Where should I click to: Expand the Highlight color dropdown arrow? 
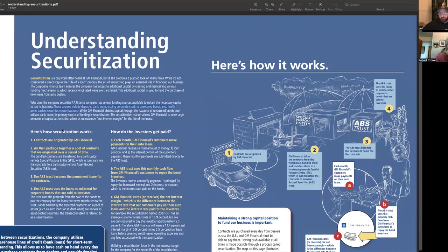point(300,5)
